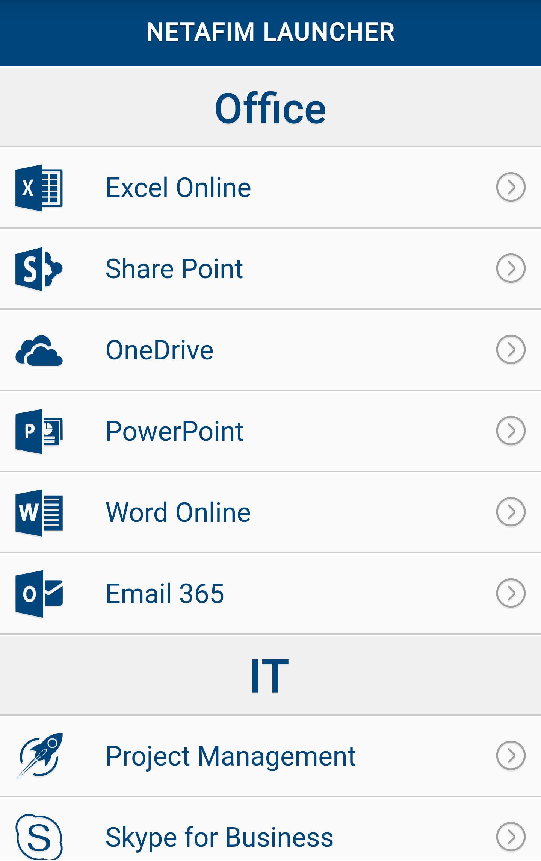
Task: Tap the Skype for Business logo icon
Action: tap(39, 837)
